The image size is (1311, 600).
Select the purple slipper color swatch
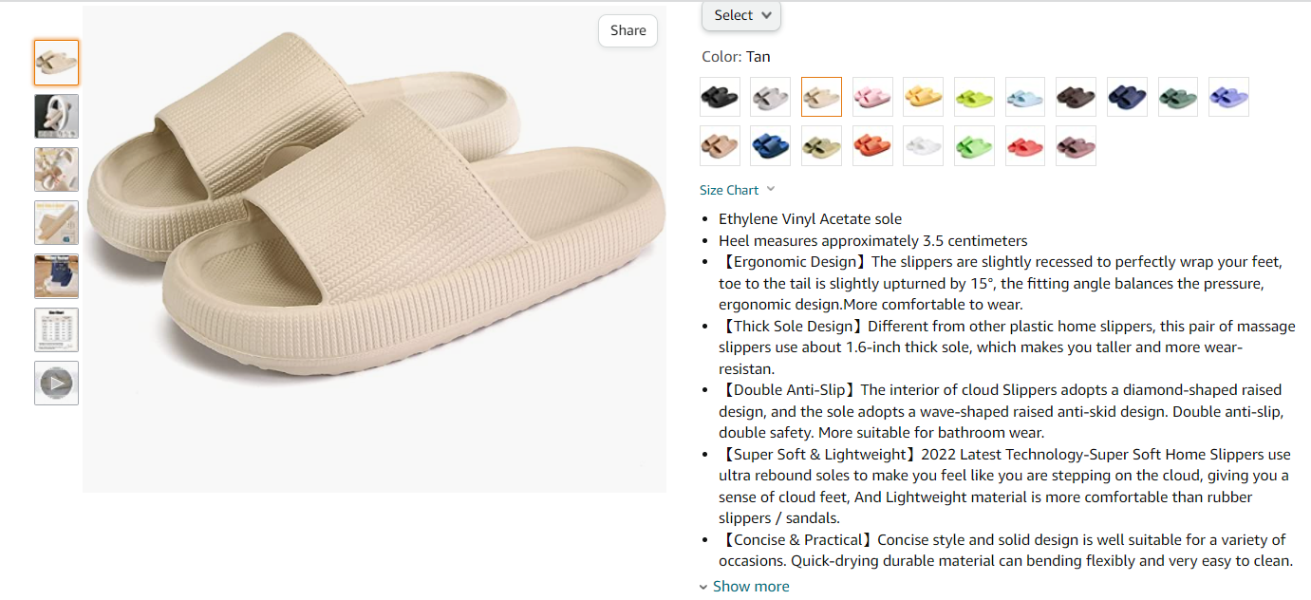(1228, 97)
